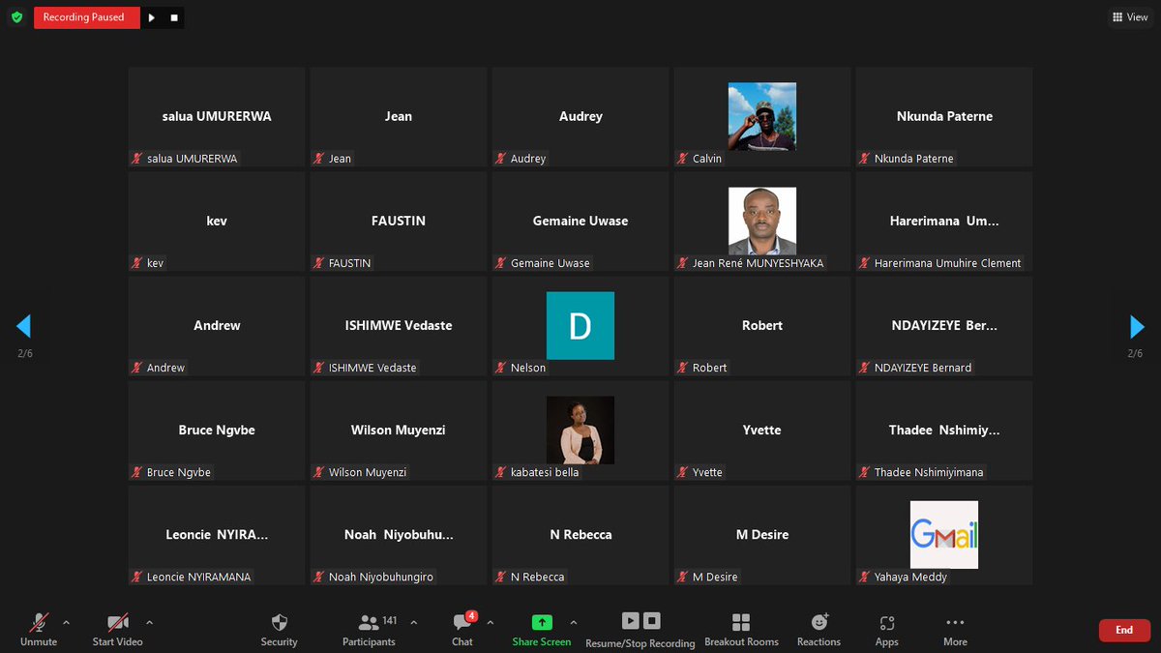Click the red End meeting button
Image resolution: width=1161 pixels, height=653 pixels.
(1124, 631)
